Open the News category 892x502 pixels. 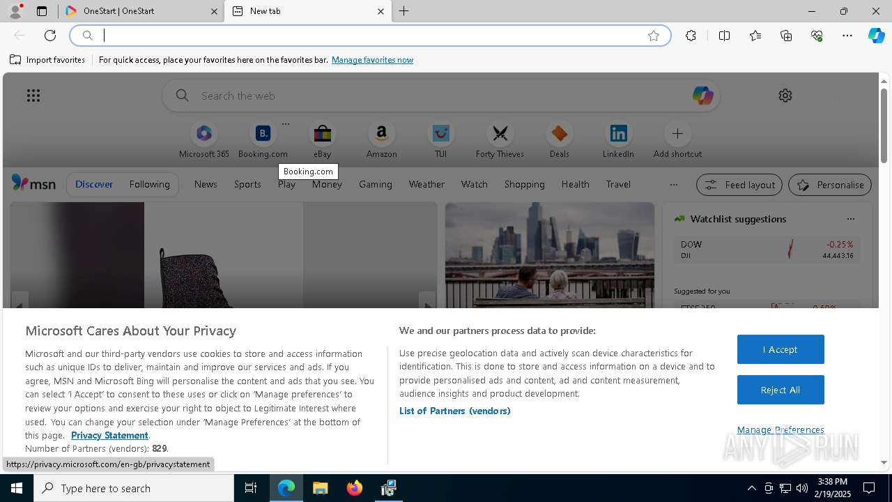click(206, 184)
